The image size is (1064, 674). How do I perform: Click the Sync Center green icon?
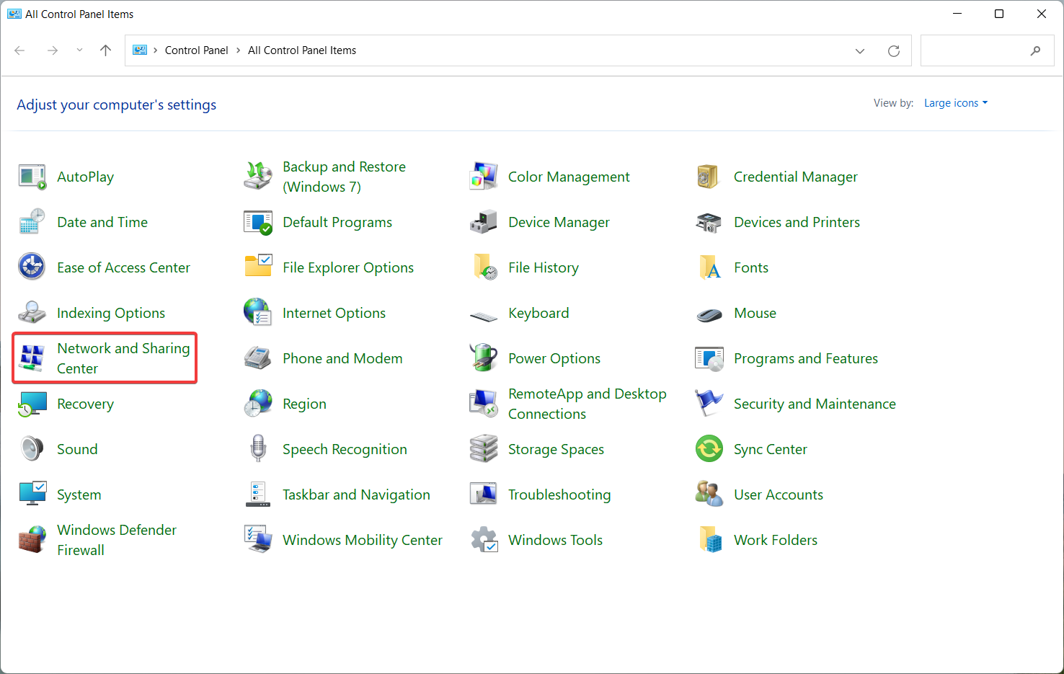tap(709, 449)
